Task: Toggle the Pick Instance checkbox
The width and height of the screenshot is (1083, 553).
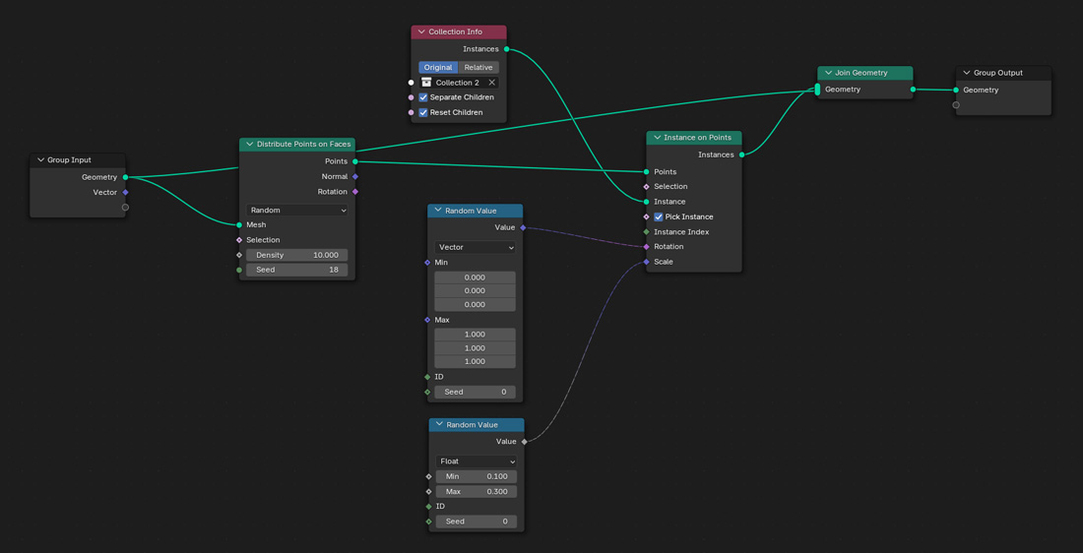Action: [659, 216]
